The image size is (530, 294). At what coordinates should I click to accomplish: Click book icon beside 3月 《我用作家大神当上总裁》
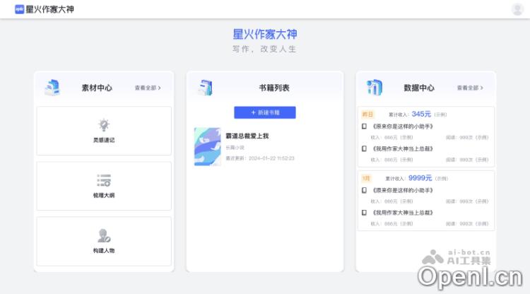point(364,213)
